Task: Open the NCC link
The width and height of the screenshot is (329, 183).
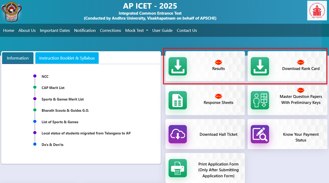Action: pos(44,76)
